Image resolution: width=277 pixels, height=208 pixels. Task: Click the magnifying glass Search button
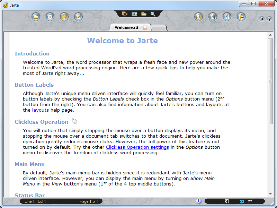[153, 14]
